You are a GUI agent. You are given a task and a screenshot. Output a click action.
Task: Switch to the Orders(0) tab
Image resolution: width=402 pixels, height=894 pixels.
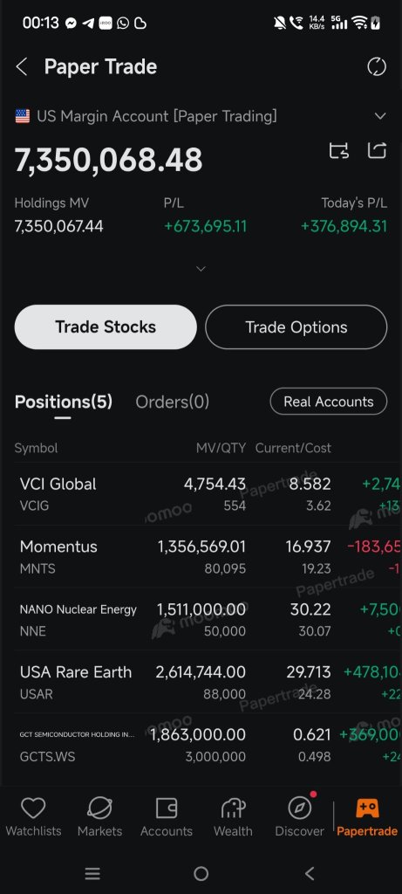pyautogui.click(x=172, y=402)
